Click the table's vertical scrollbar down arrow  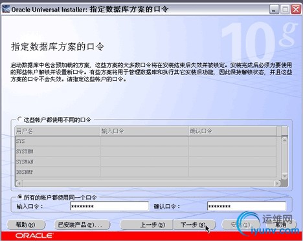[284, 176]
